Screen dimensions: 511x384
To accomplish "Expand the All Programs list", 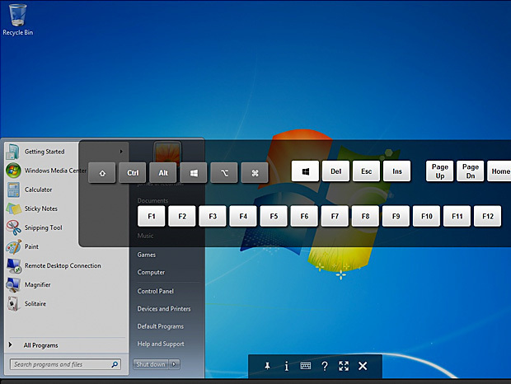I will (x=40, y=345).
